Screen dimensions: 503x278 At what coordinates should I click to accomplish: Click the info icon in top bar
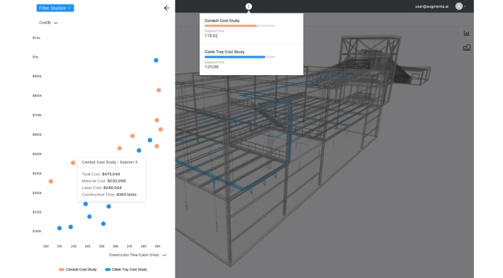pos(249,6)
